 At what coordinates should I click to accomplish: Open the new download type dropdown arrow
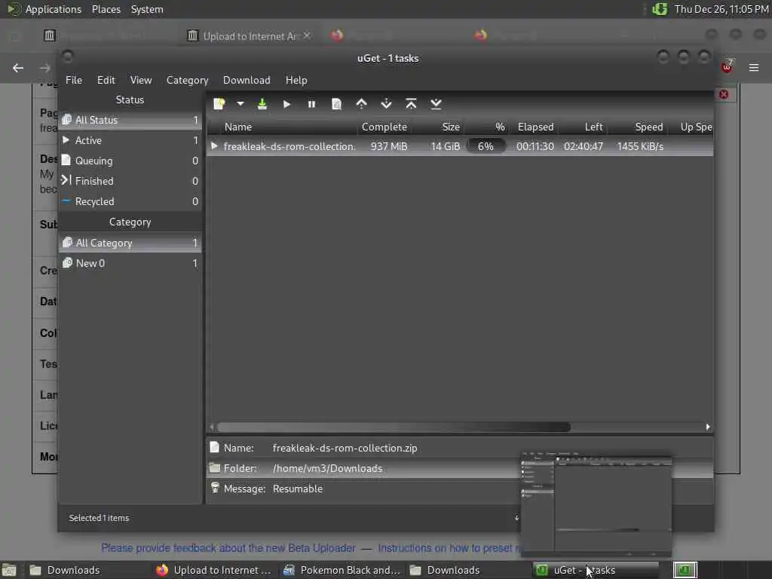(240, 104)
